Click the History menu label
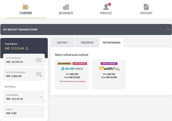172x121 pixels. [146, 13]
